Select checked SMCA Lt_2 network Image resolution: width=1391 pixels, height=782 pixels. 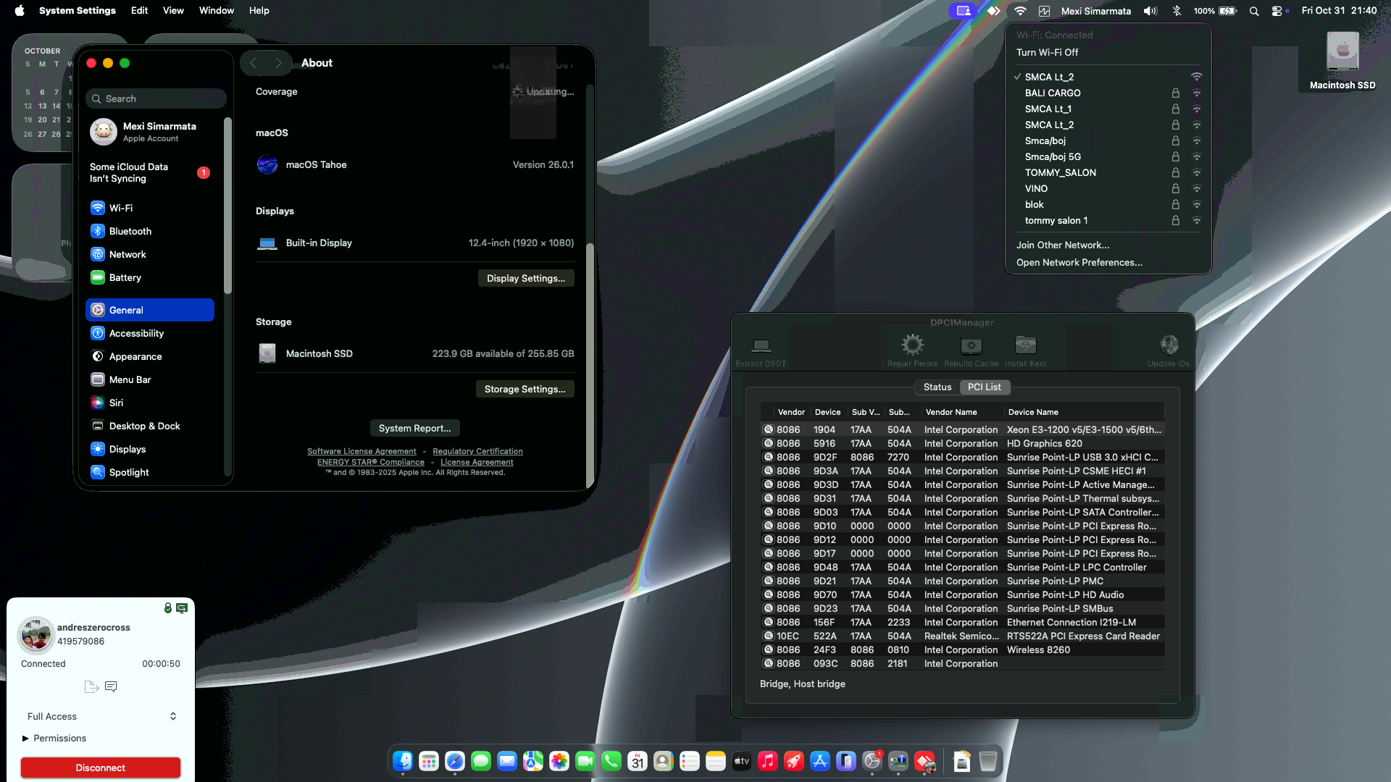(1108, 77)
